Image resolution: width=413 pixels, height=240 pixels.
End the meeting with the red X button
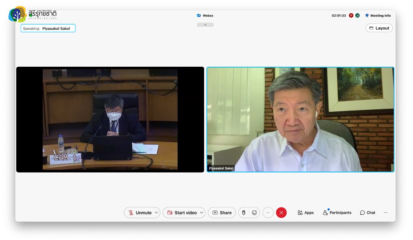pos(282,213)
